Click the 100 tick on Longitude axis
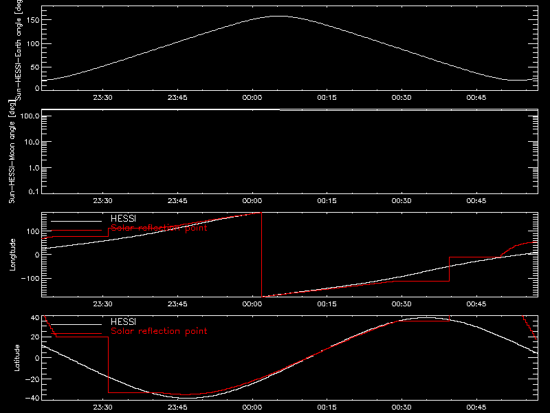This screenshot has height=413, width=550. [33, 231]
